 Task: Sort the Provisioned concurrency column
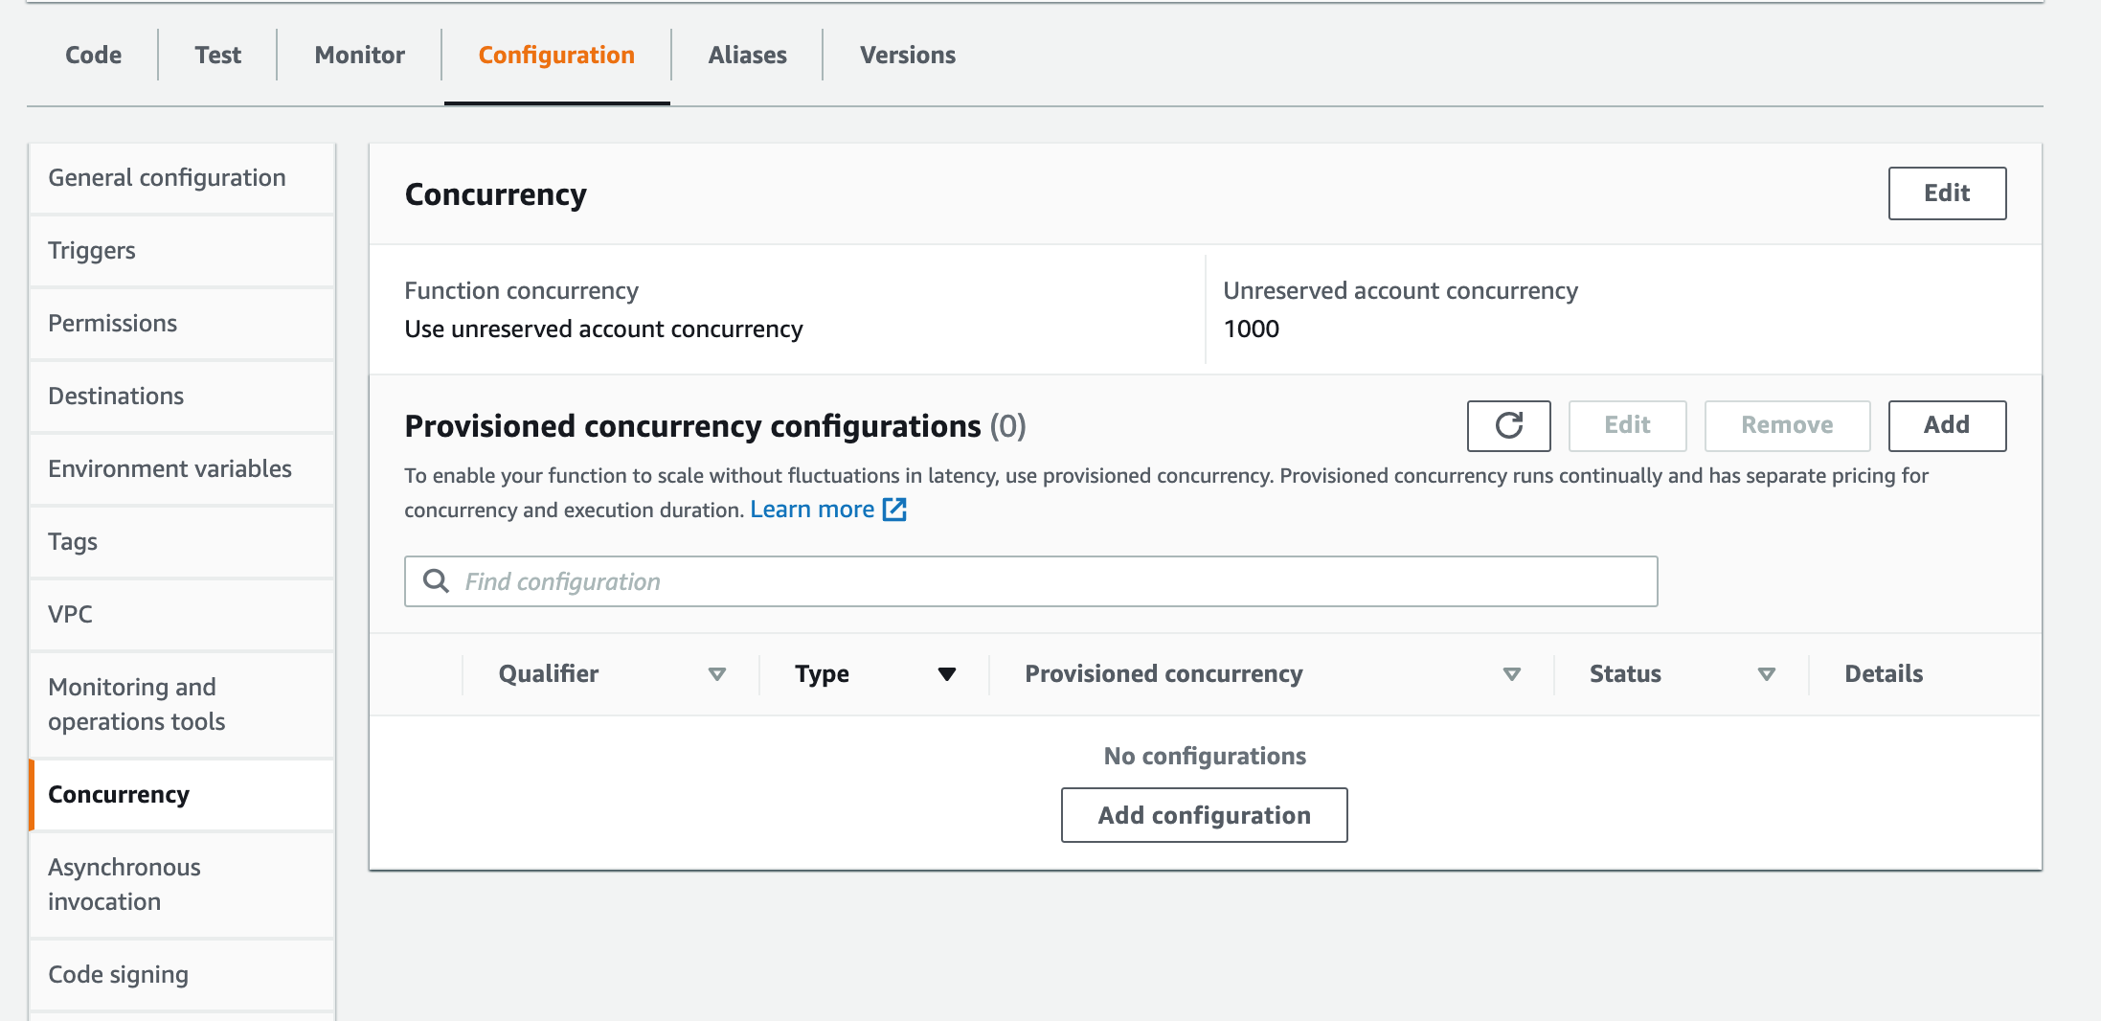(x=1512, y=673)
